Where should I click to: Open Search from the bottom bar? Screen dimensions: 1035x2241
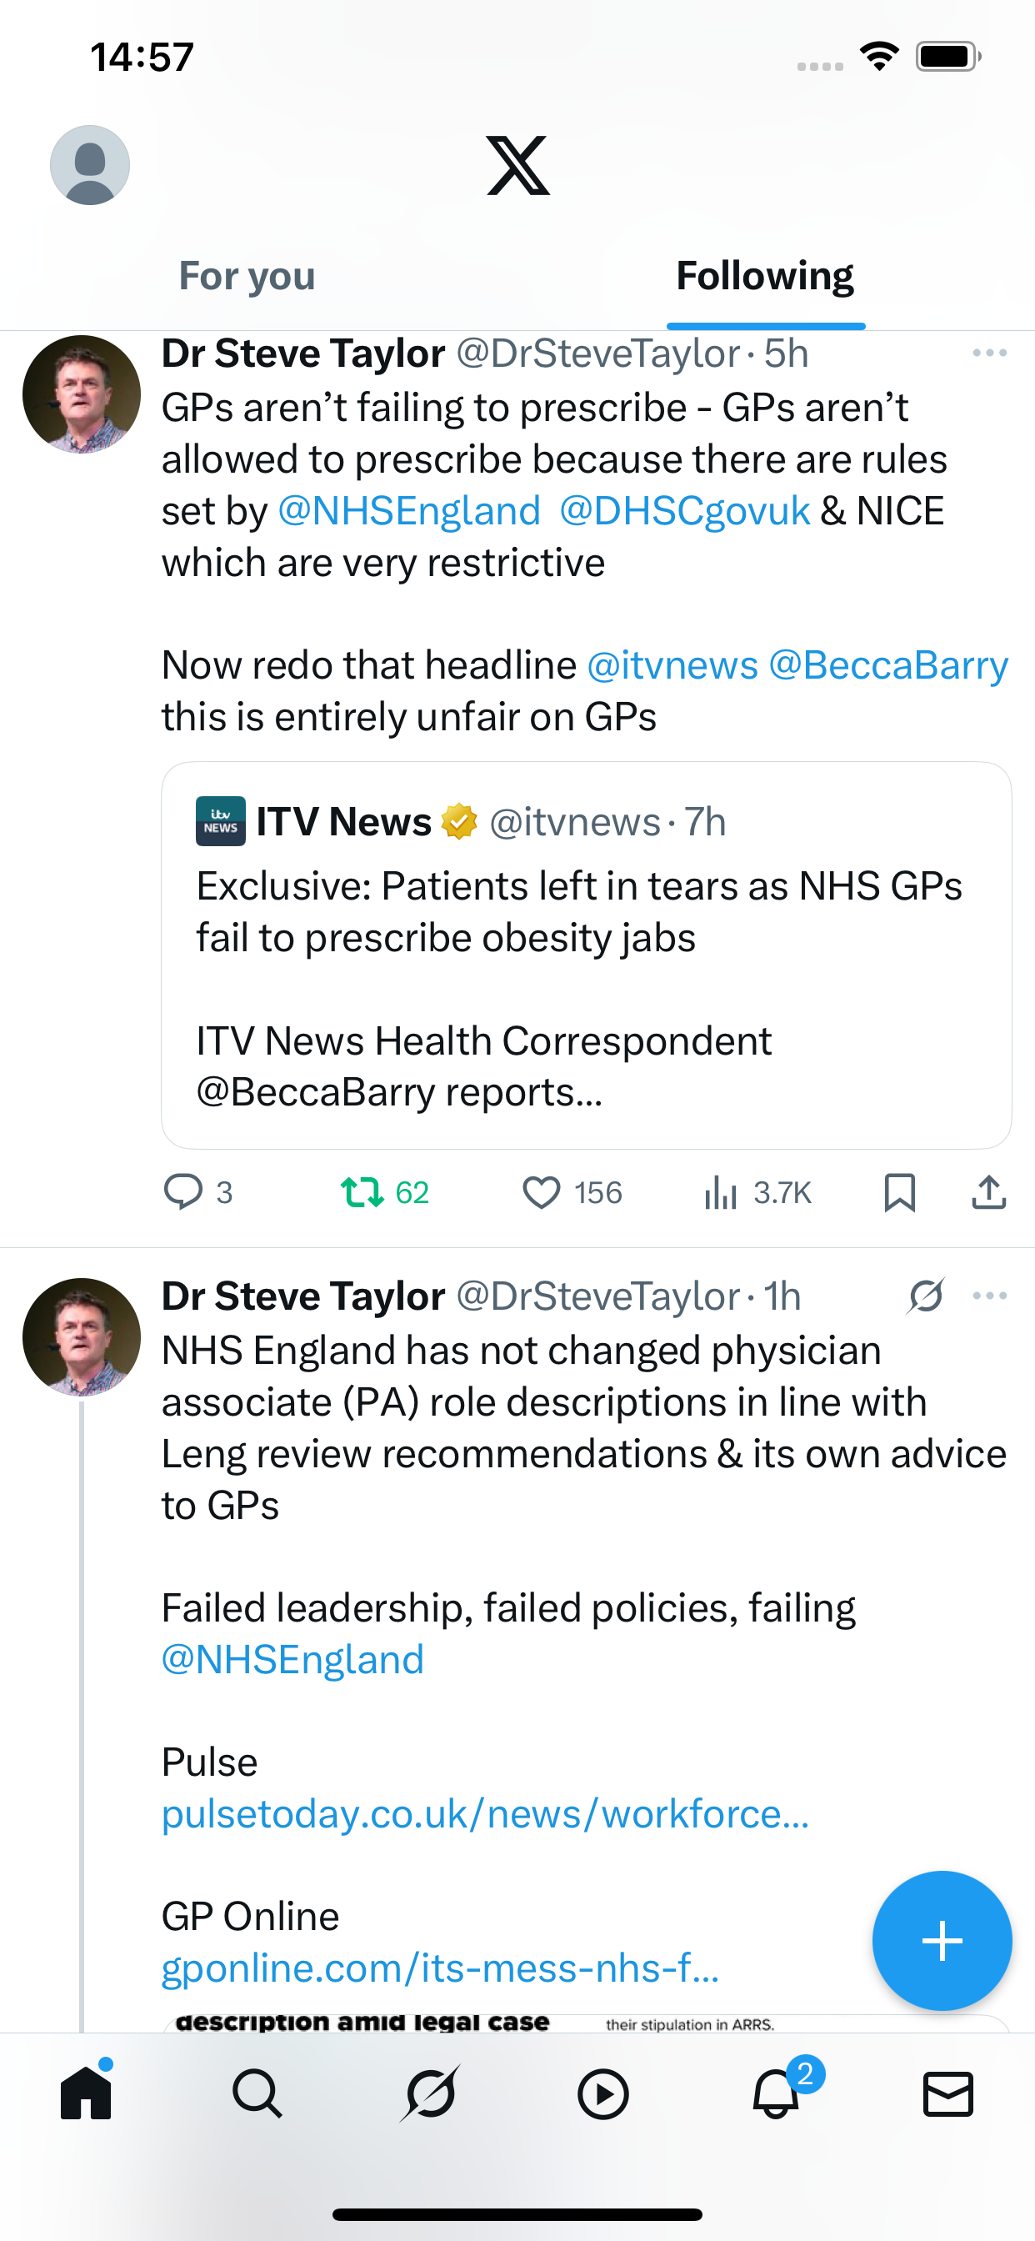pos(257,2094)
